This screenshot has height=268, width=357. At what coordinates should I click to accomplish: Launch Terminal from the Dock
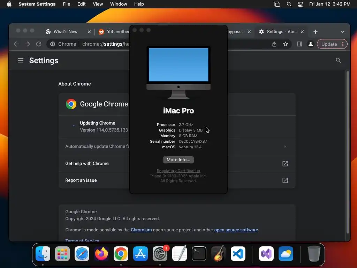(199, 254)
